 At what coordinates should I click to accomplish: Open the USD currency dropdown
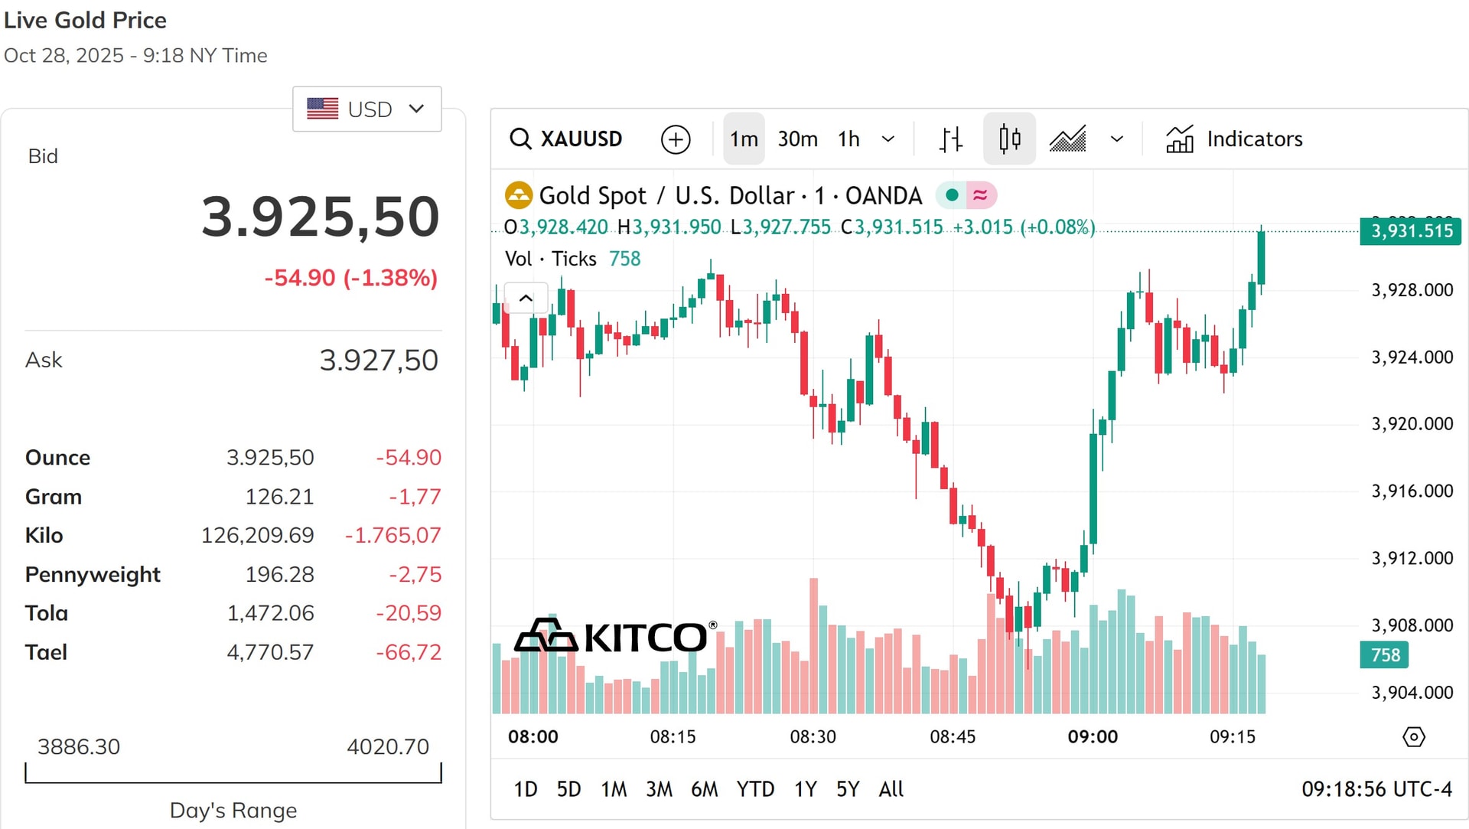(366, 109)
